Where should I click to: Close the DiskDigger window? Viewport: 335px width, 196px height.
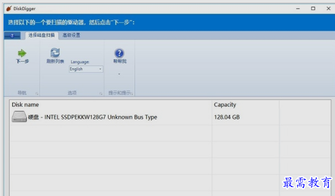pyautogui.click(x=328, y=9)
